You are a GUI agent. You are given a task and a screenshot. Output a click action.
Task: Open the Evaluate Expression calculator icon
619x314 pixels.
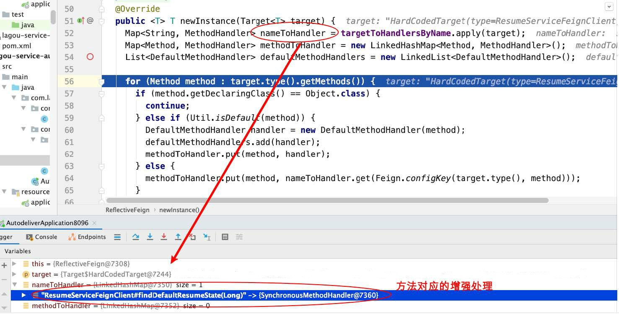(x=225, y=237)
